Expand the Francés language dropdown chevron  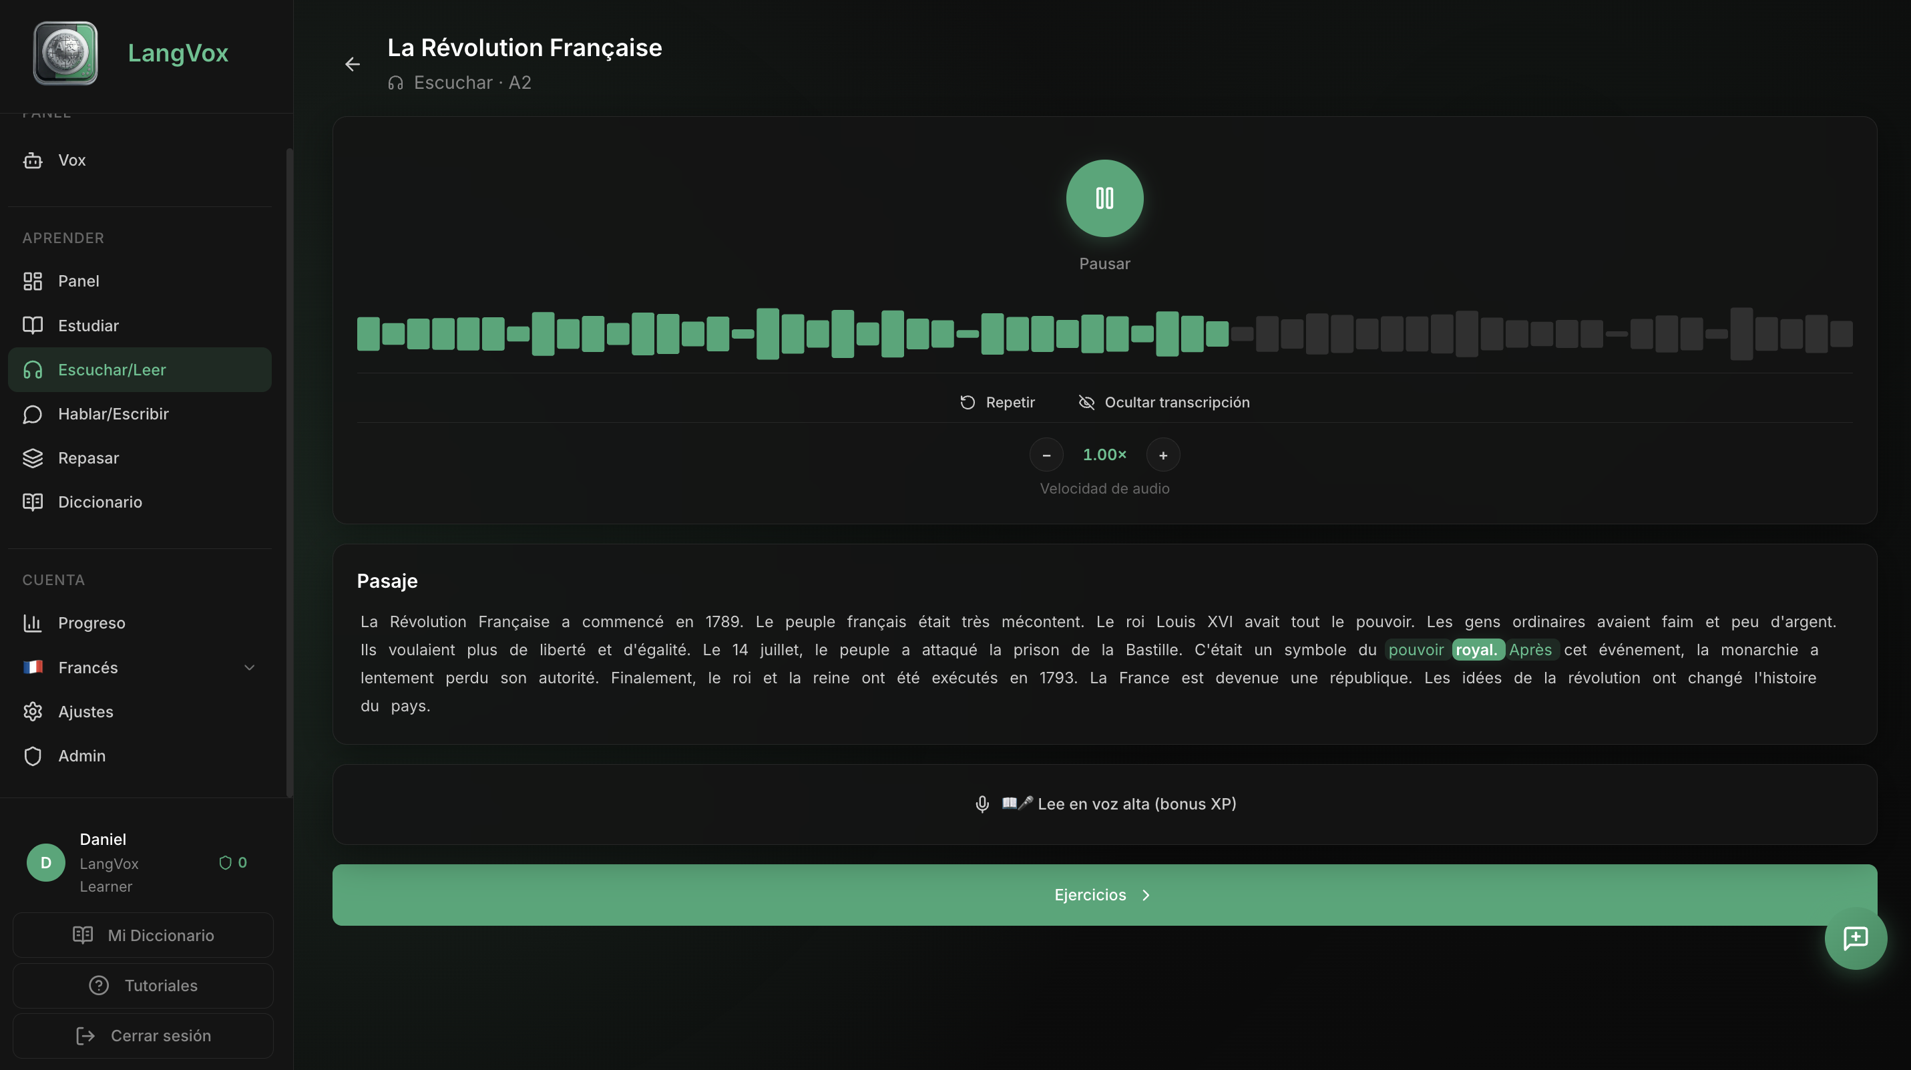(x=249, y=668)
